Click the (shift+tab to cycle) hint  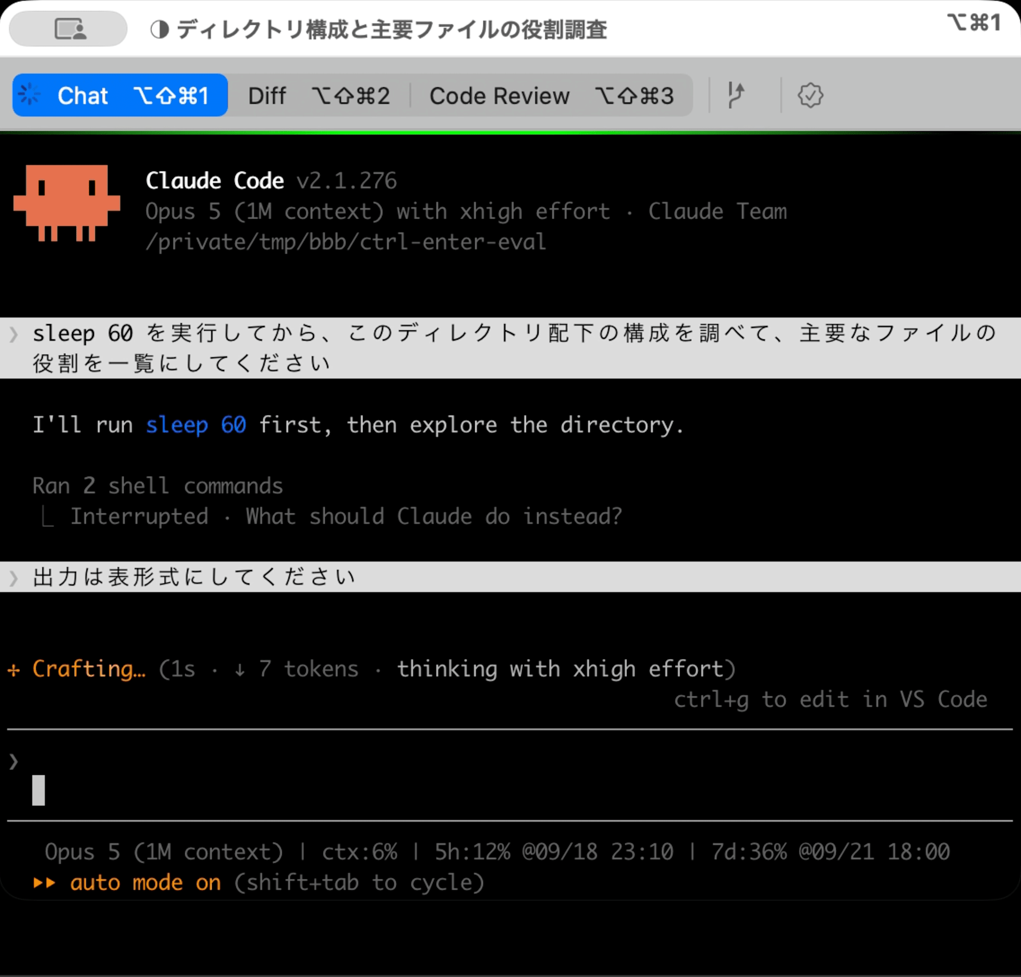coord(359,883)
